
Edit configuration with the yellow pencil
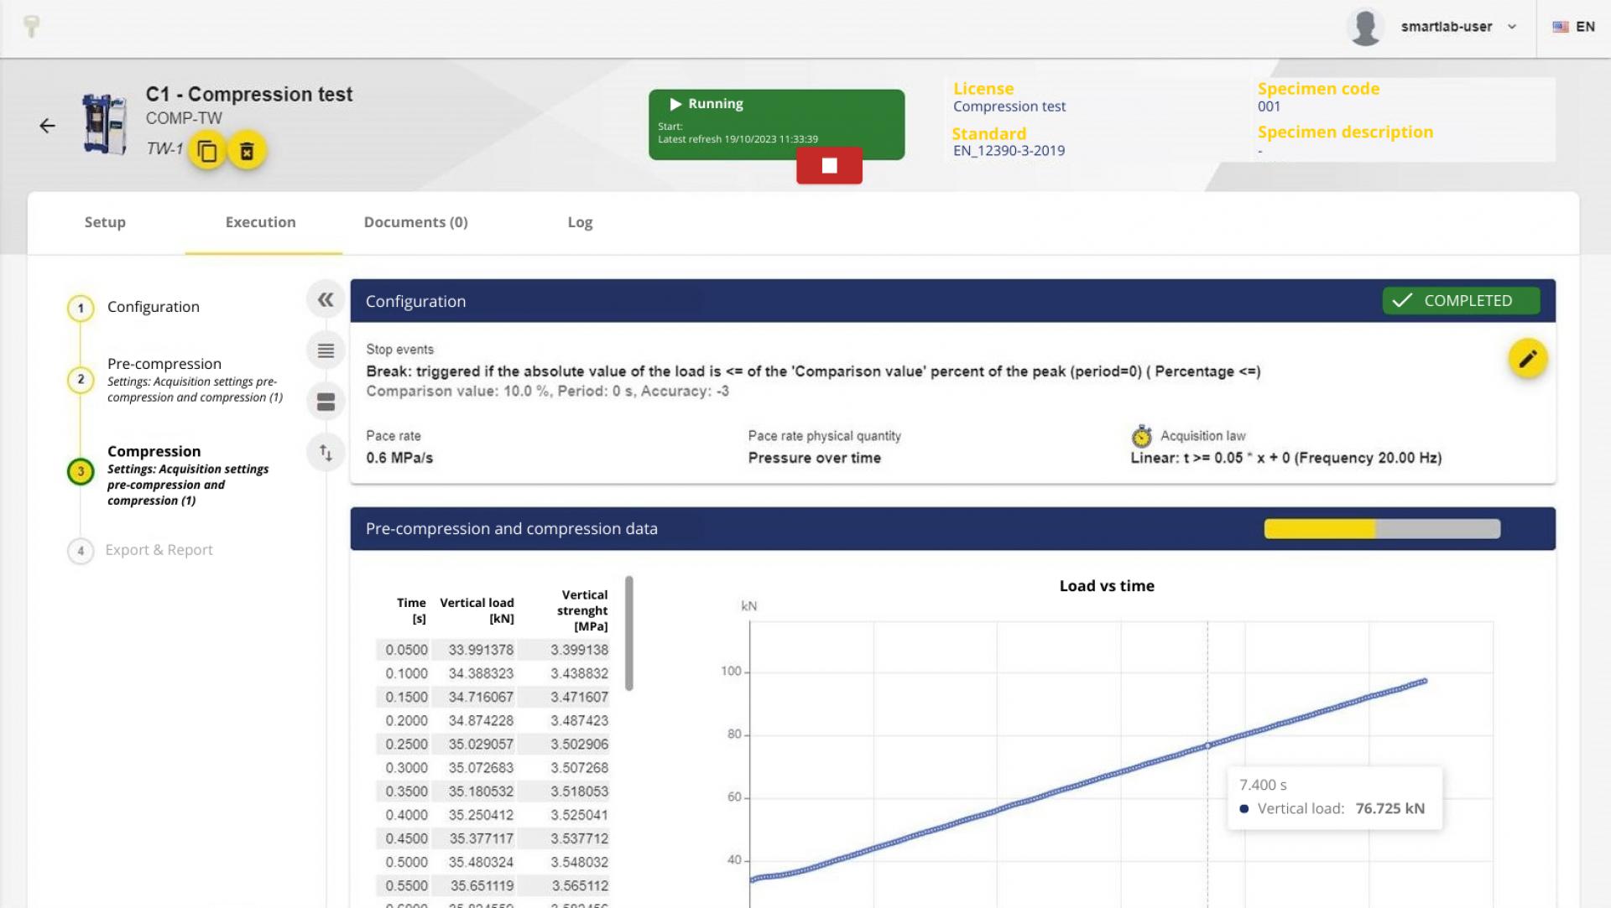[1527, 359]
